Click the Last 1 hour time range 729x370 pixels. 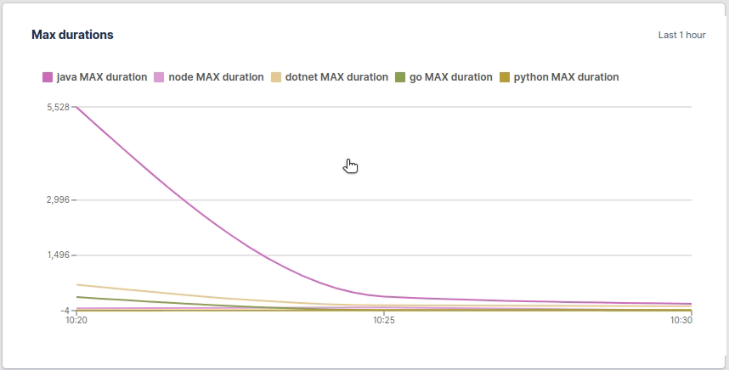pyautogui.click(x=681, y=36)
